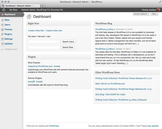Click the stay updated footer link
The image size is (162, 129).
[153, 126]
